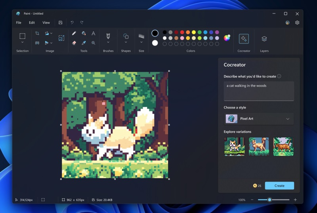Viewport: 317px width, 213px height.
Task: Click the first cat variation thumbnail
Action: pyautogui.click(x=234, y=146)
